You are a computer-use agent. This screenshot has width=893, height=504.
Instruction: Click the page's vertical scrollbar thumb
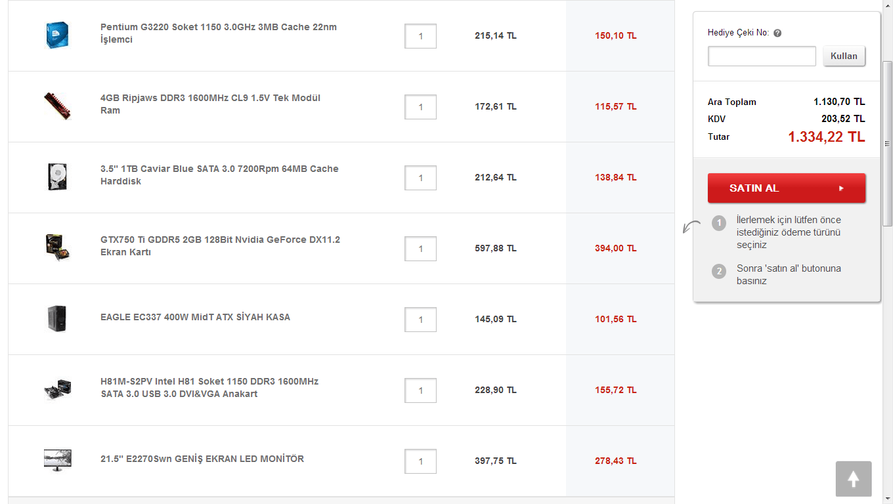pos(887,143)
